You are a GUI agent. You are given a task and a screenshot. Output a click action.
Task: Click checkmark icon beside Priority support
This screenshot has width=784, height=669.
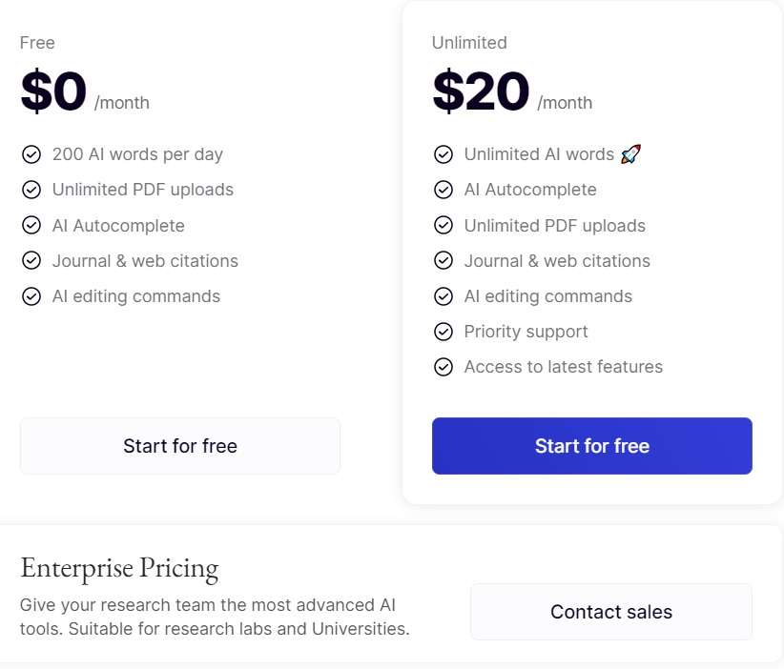(x=444, y=332)
